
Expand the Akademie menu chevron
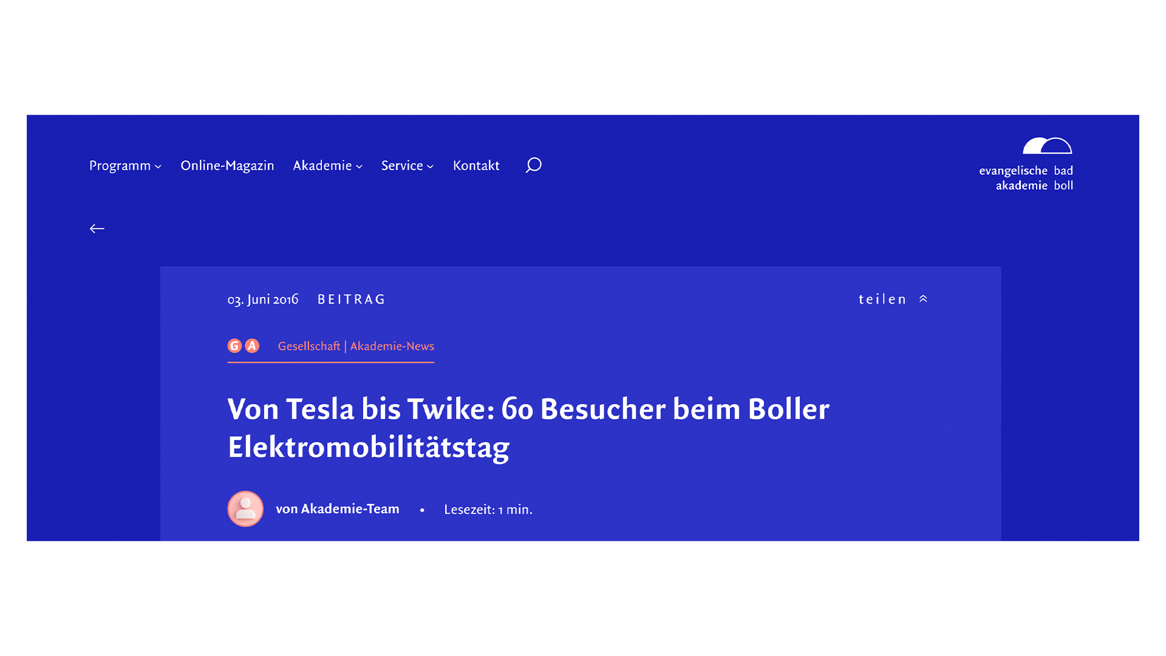click(x=360, y=166)
